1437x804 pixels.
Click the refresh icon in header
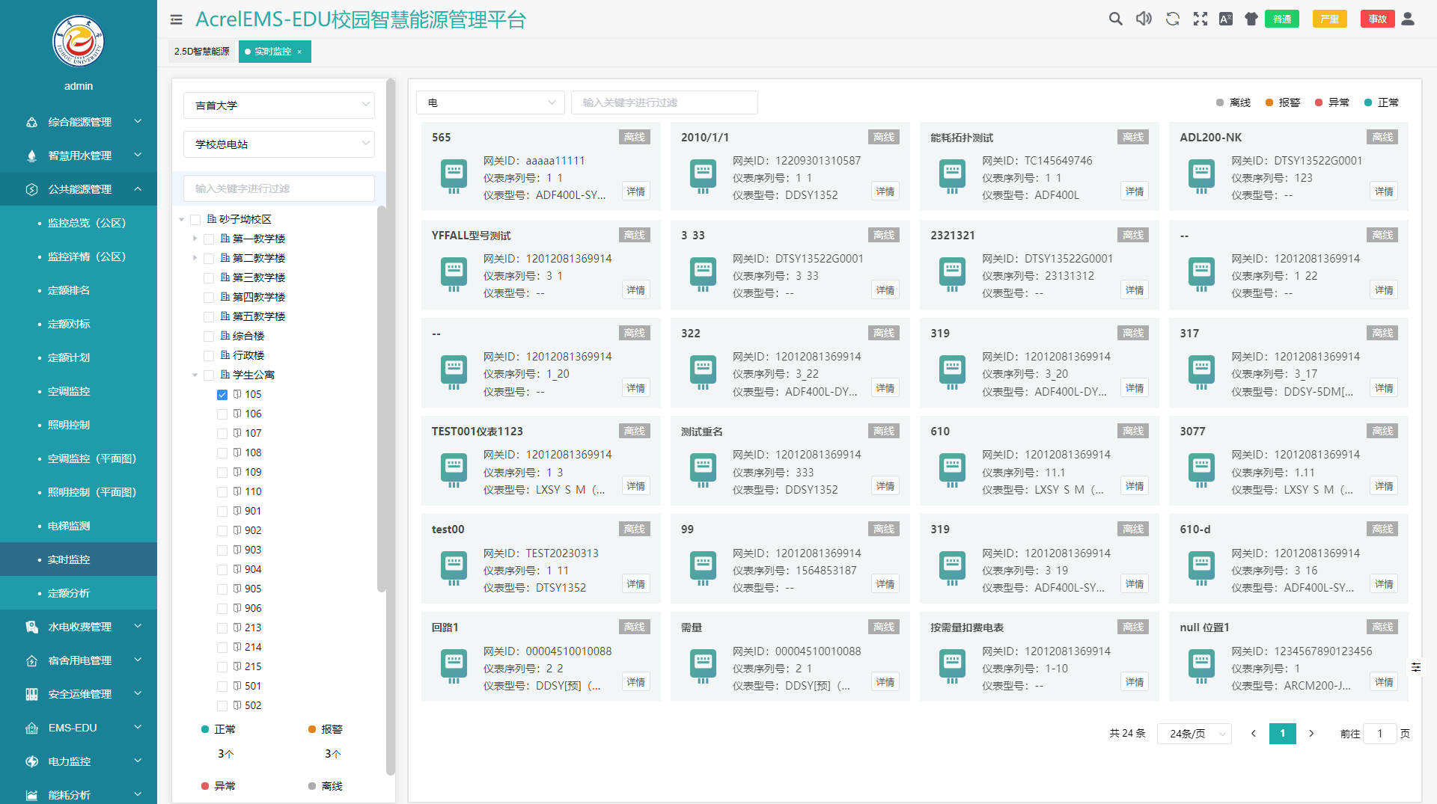[x=1172, y=19]
